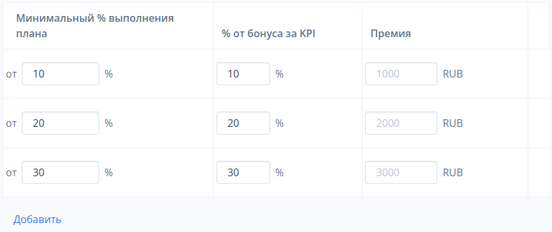
Task: Click the KPI bonus percent field with 10
Action: tap(243, 74)
